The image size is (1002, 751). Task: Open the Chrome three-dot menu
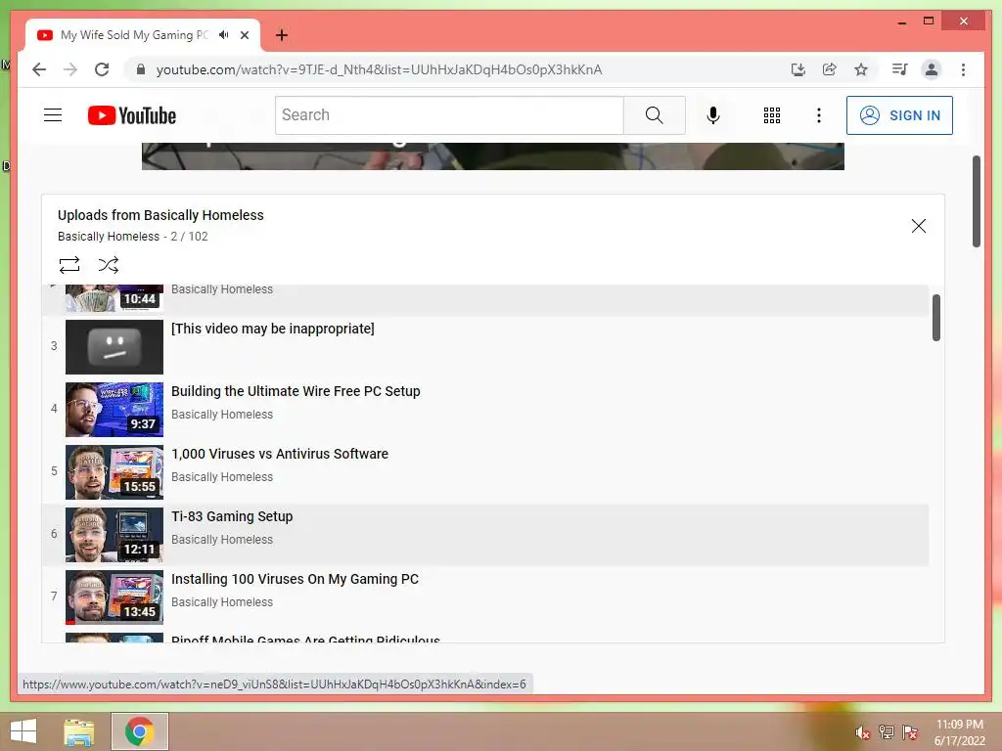(963, 69)
